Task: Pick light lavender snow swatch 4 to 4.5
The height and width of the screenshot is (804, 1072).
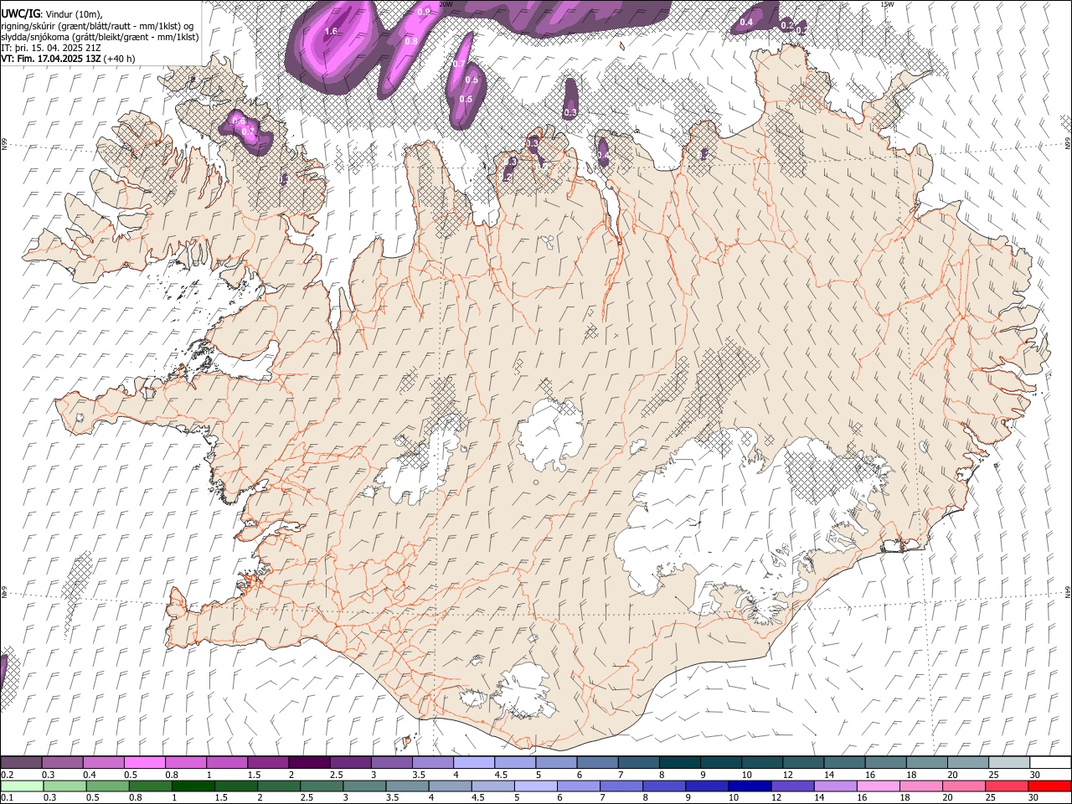Action: 473,762
